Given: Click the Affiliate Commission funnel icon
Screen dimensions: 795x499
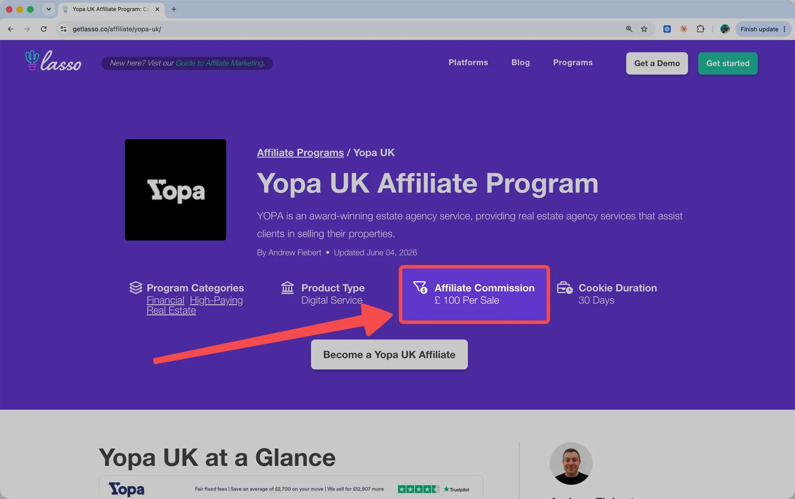Looking at the screenshot, I should click(420, 287).
